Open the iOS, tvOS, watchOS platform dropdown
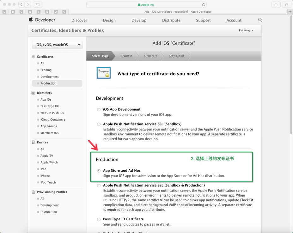This screenshot has height=233, width=293. (57, 45)
